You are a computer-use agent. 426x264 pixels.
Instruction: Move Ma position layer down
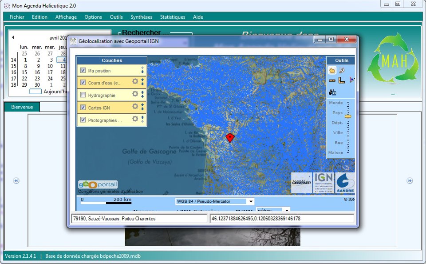click(142, 72)
